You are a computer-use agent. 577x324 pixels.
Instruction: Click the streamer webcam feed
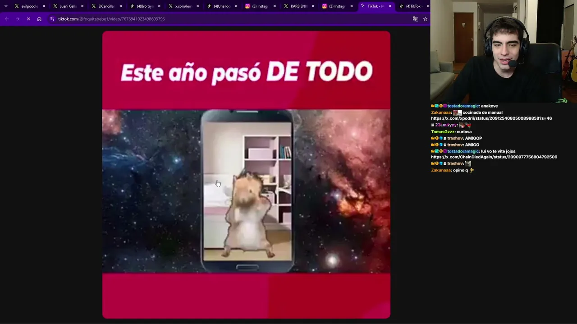click(504, 52)
